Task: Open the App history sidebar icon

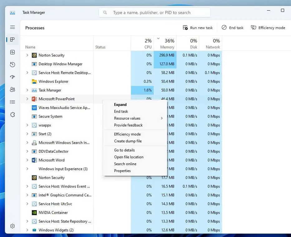Action: point(12,65)
